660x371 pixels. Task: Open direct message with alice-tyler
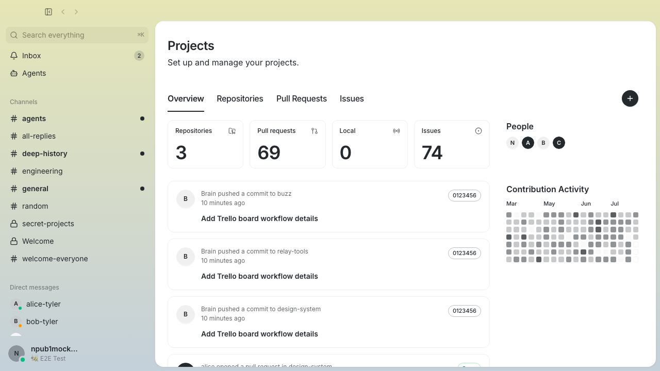77,304
